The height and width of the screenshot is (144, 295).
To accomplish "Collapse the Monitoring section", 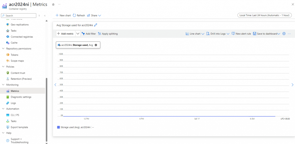I will pyautogui.click(x=3, y=85).
